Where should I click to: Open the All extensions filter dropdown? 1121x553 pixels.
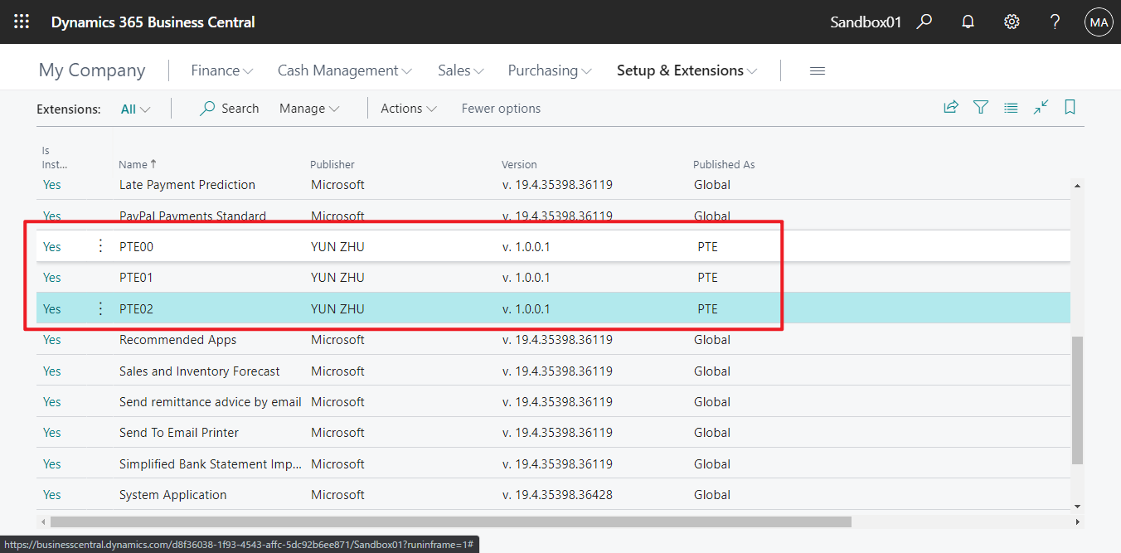click(134, 108)
